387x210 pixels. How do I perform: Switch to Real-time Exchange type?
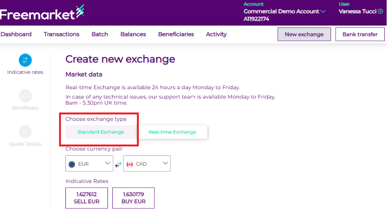(172, 132)
